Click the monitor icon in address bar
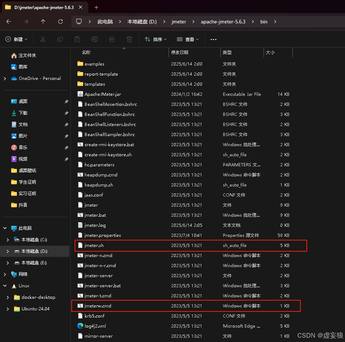 (x=79, y=22)
